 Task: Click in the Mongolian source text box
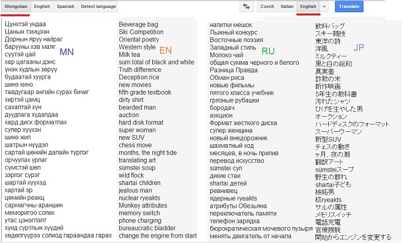59,129
